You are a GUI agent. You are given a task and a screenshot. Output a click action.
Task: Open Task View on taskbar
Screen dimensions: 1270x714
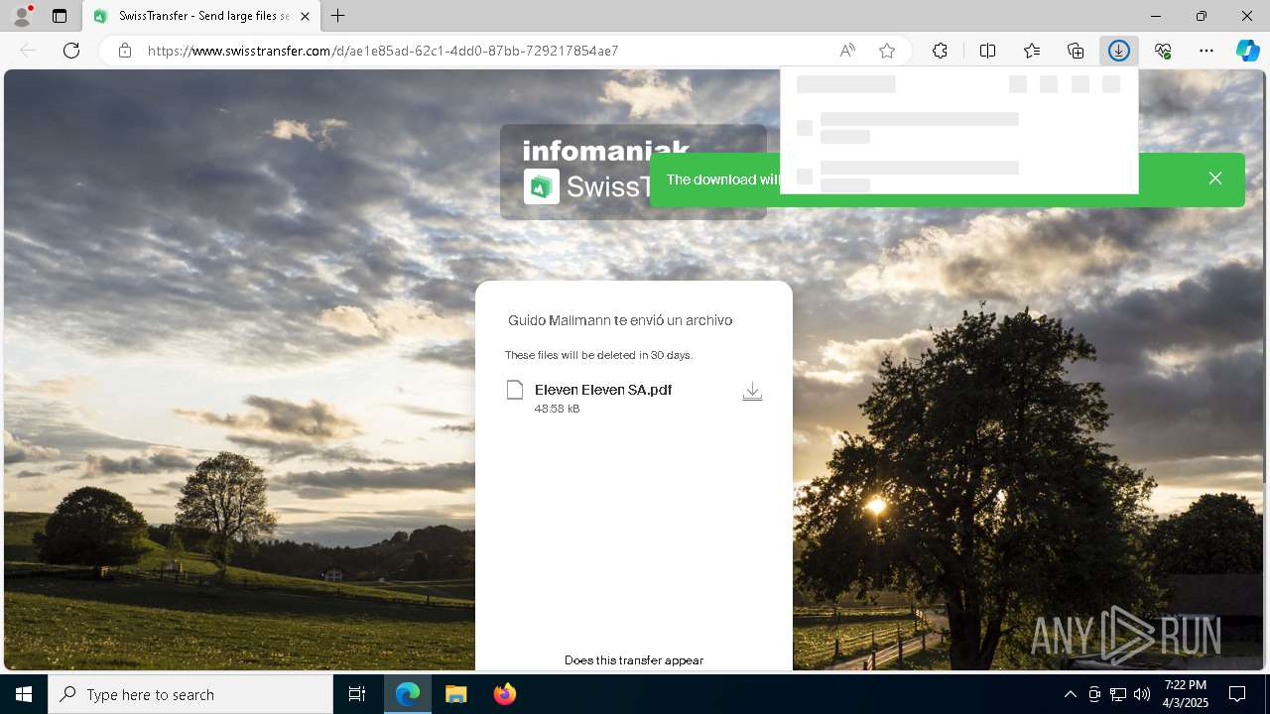coord(357,694)
